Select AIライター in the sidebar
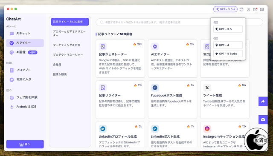 tap(25, 43)
